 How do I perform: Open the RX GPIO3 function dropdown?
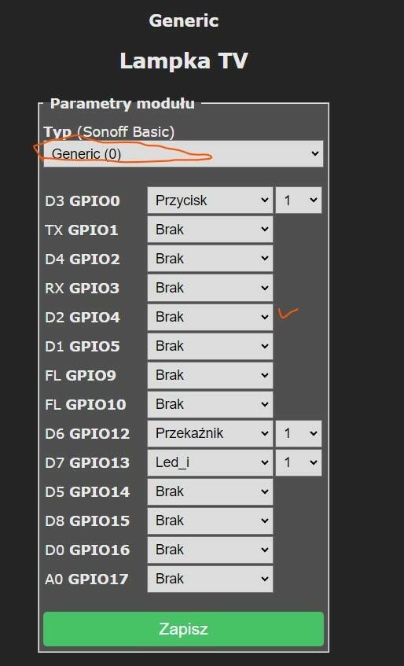coord(210,288)
